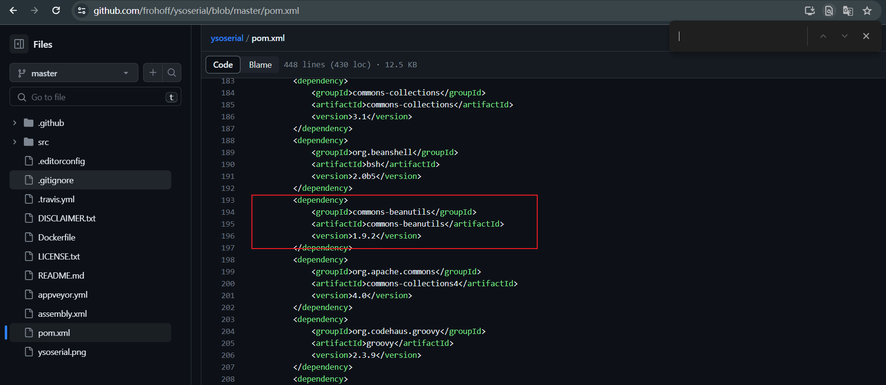Click the install app icon in address bar
Screen dimensions: 886x385
coord(810,10)
